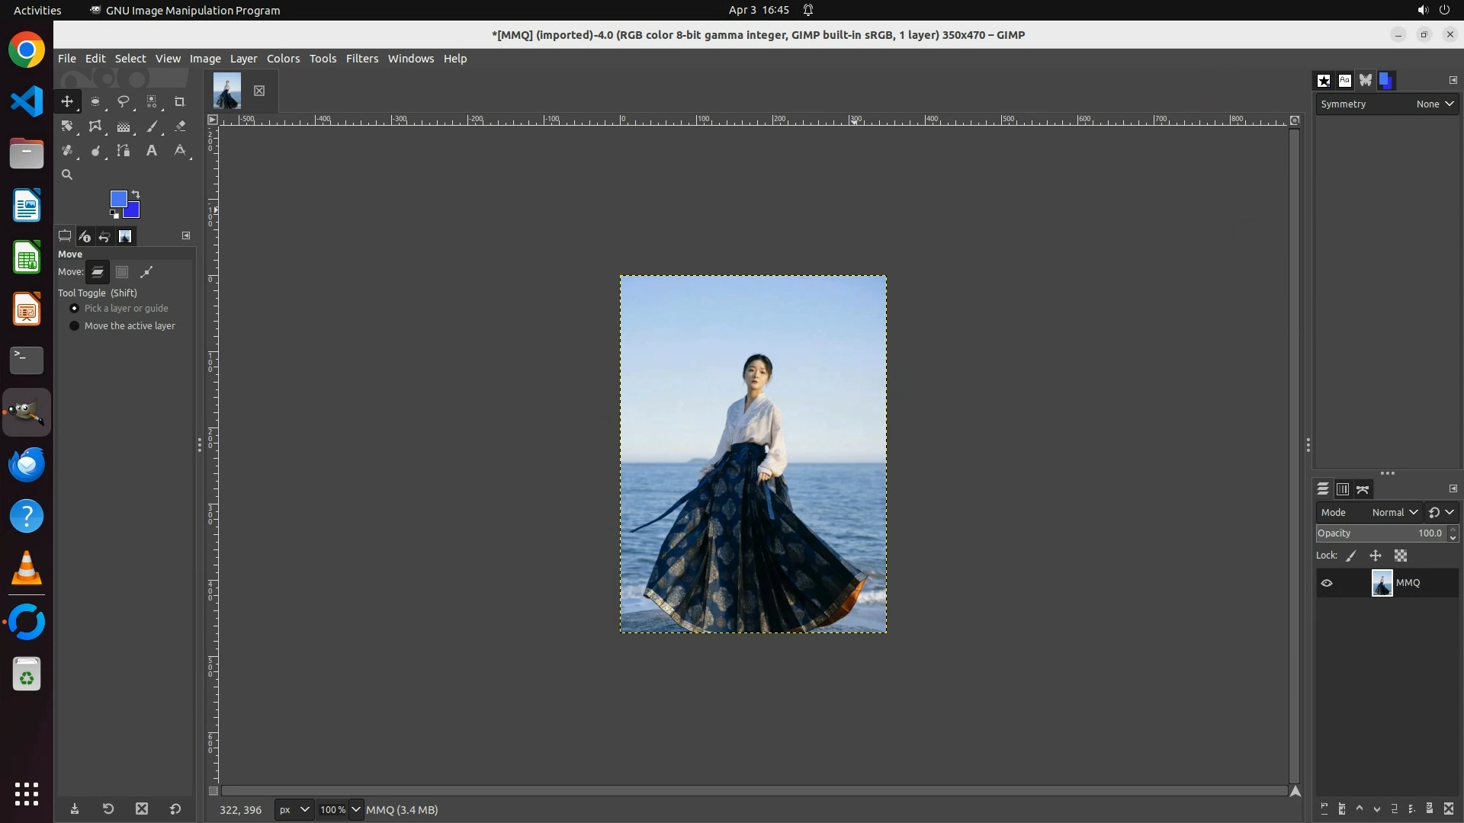Close the MMQ image tab

pyautogui.click(x=259, y=91)
